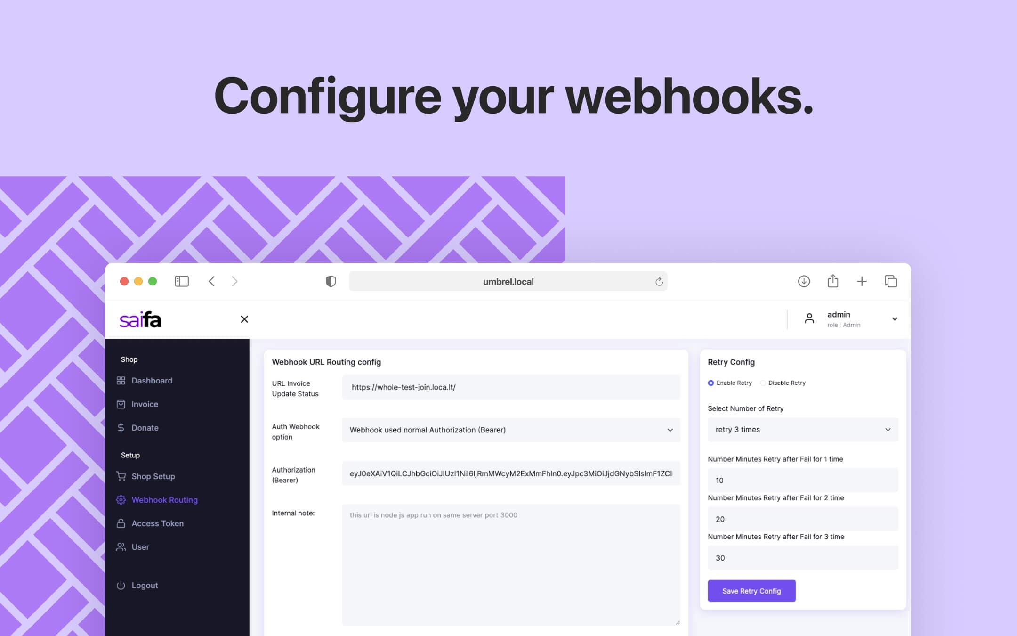
Task: Click the Webhook Routing icon
Action: tap(120, 500)
